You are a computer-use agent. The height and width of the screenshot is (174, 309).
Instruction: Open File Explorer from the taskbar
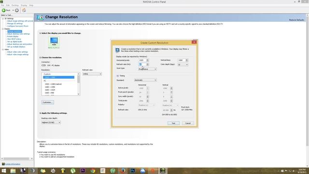point(13,171)
